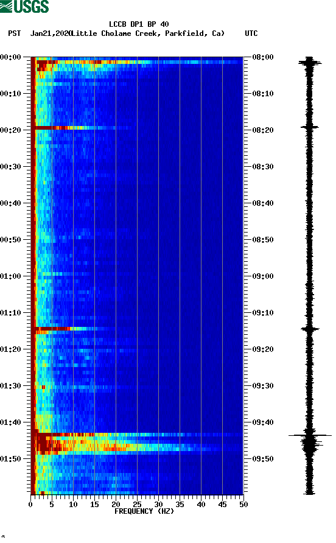The width and height of the screenshot is (336, 543).
Task: Select the 'LCCB DP1 BP 40' title text
Action: pos(139,24)
